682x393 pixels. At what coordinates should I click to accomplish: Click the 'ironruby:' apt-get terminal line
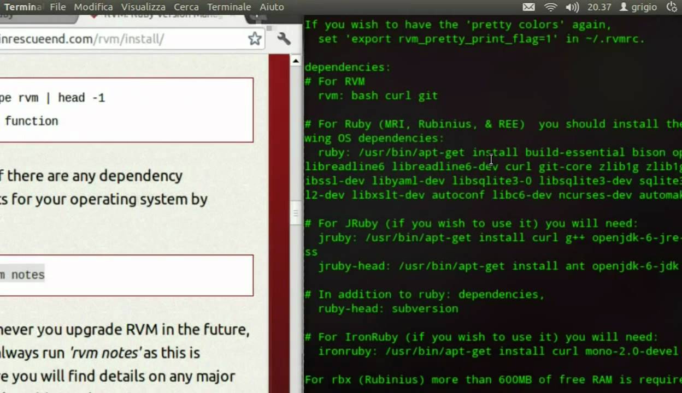[498, 351]
